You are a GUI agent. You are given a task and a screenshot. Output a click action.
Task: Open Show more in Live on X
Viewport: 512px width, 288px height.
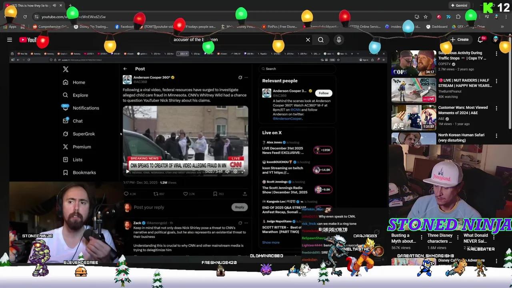[x=271, y=242]
